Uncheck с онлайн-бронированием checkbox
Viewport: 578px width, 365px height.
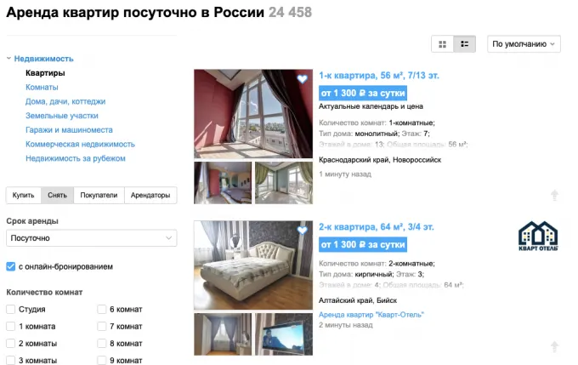coord(11,266)
